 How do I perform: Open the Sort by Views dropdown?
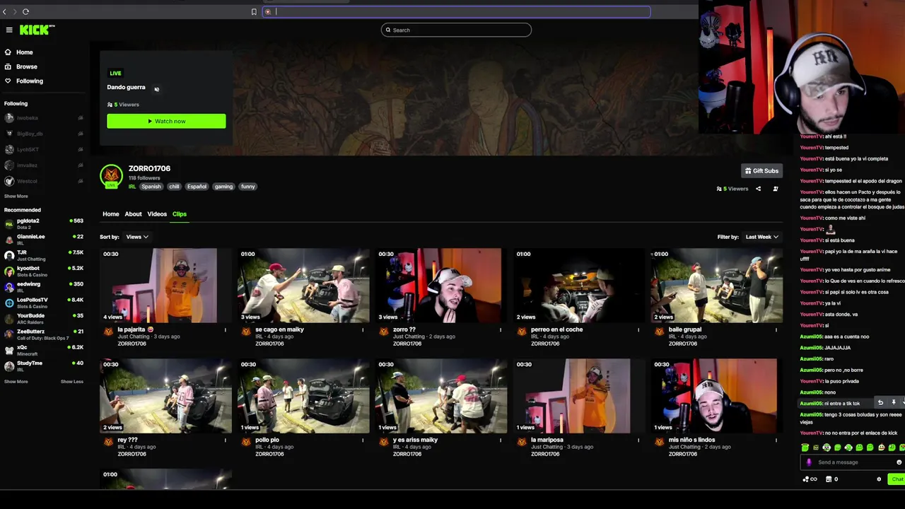[x=137, y=237]
